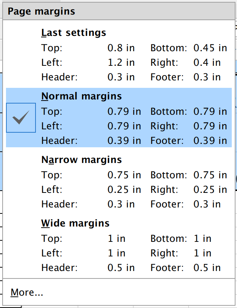
Task: Click the 1 in Bottom value in Wide margins
Action: coord(202,238)
